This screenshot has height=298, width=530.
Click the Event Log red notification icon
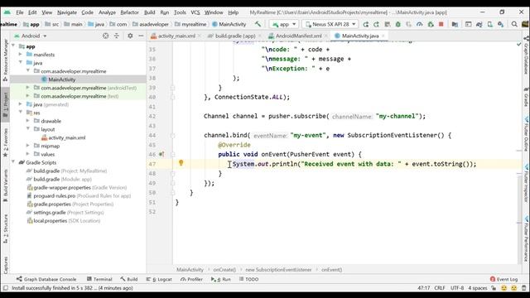[493, 279]
